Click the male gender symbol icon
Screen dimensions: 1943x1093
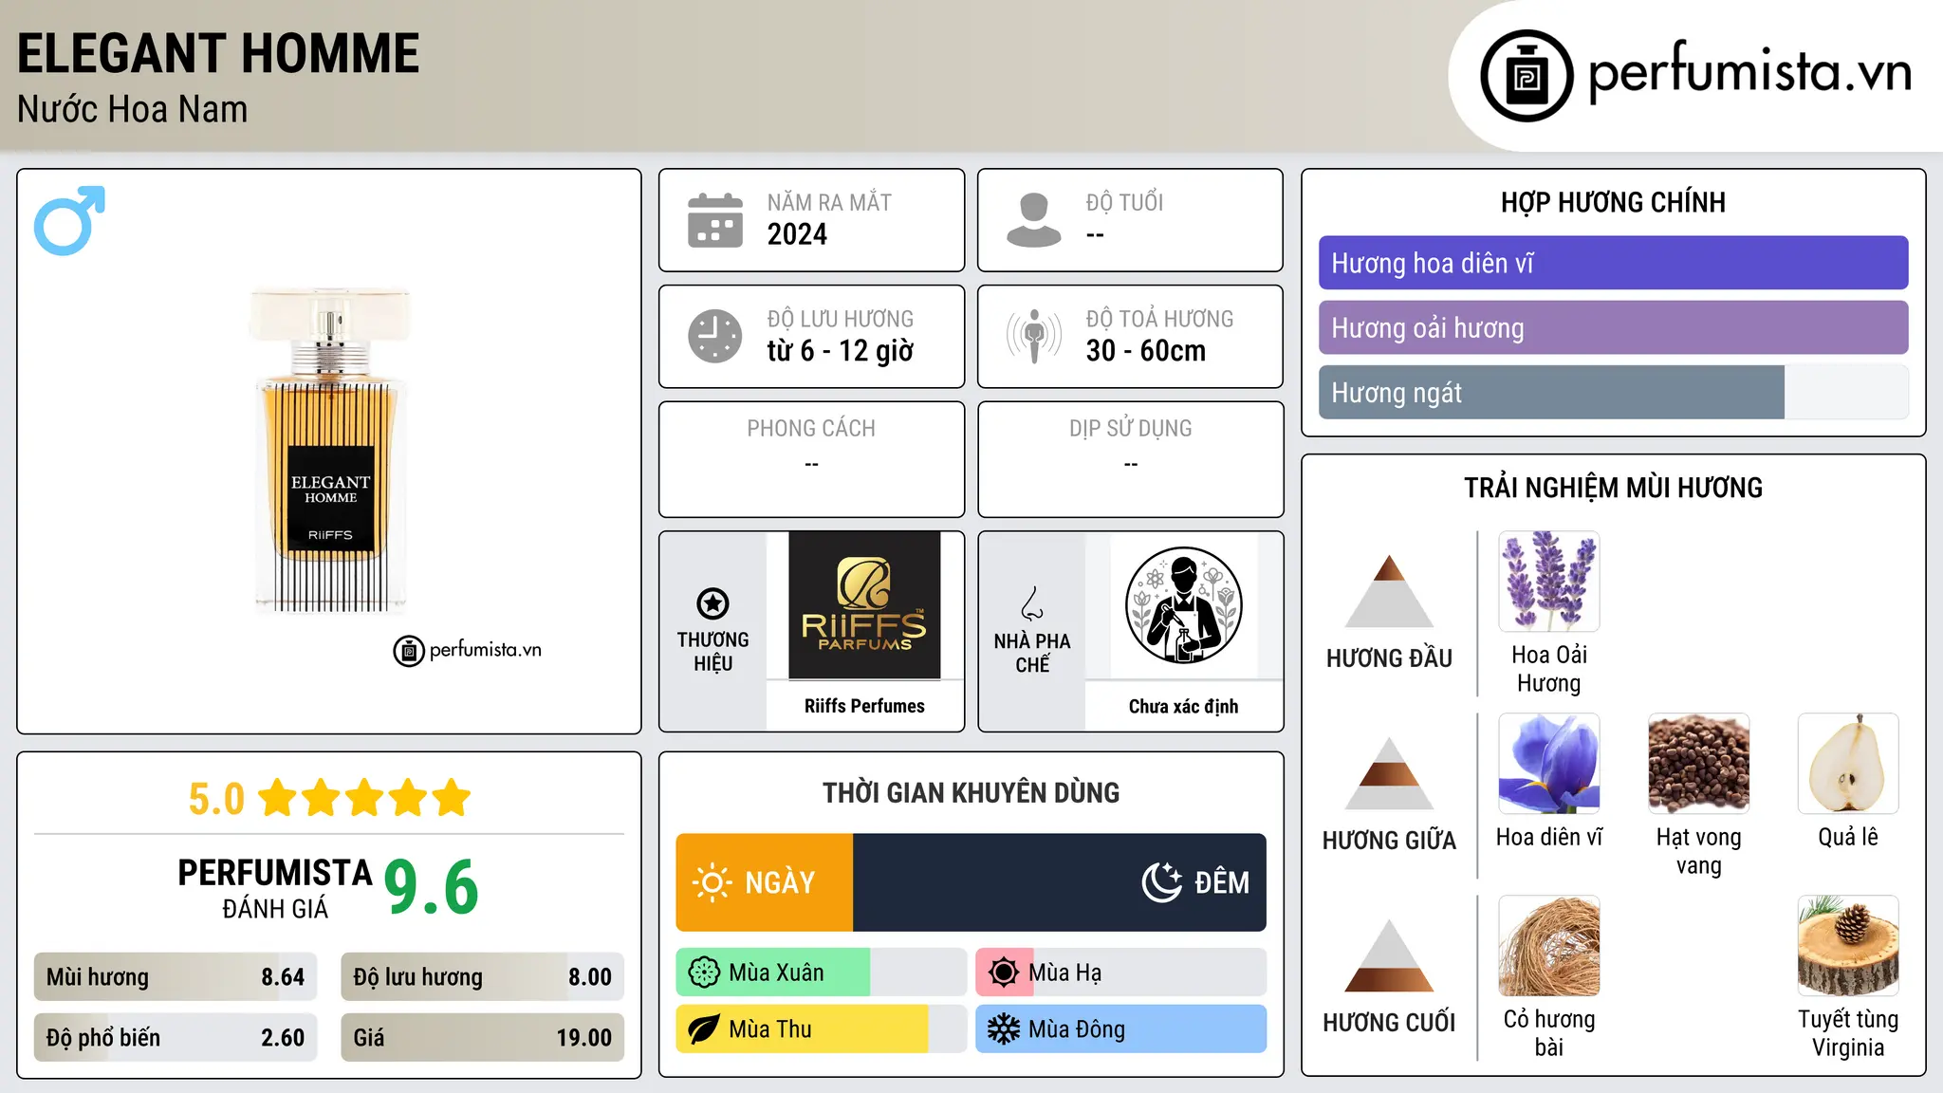click(x=69, y=220)
